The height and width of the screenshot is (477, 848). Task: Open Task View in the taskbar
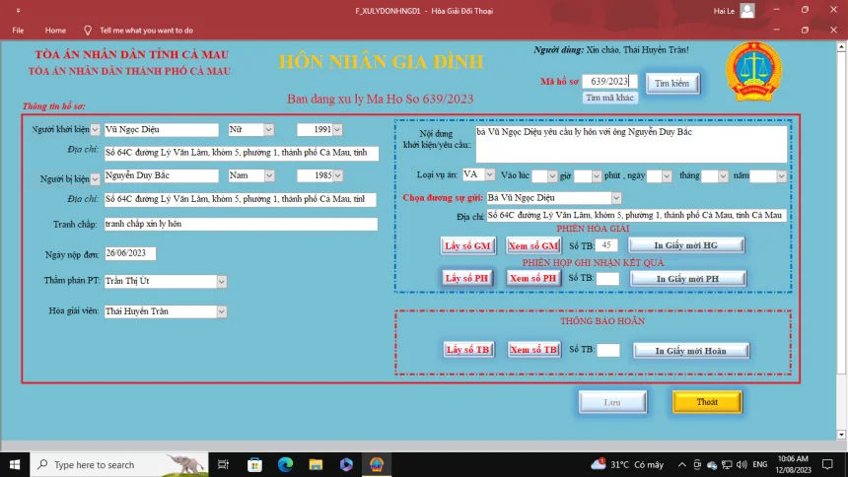(223, 464)
